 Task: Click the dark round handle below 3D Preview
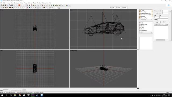point(138,88)
